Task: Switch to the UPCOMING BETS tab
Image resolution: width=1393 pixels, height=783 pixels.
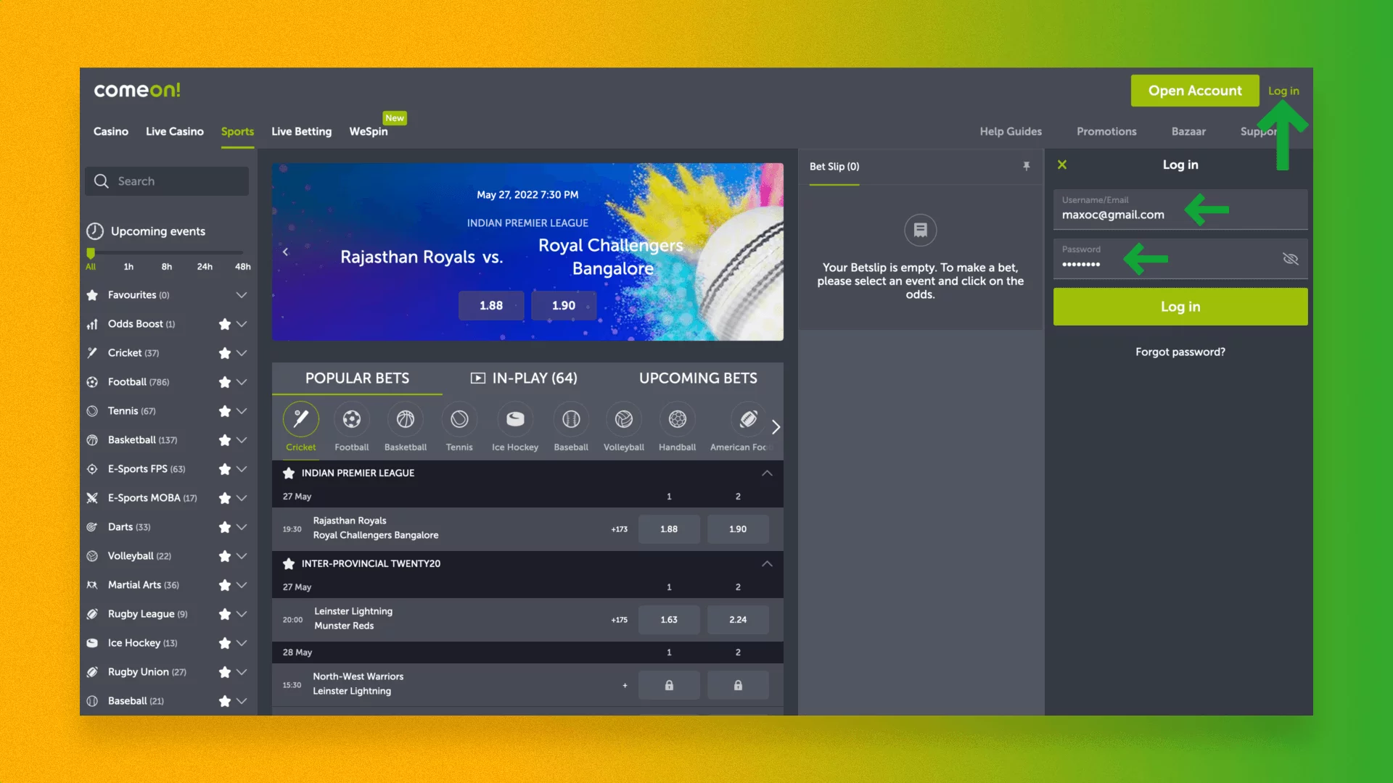Action: pyautogui.click(x=698, y=378)
